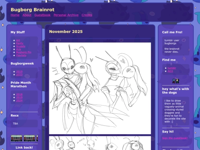Go to the Guestbook page
Viewport: 200px width, 150px height.
43,15
